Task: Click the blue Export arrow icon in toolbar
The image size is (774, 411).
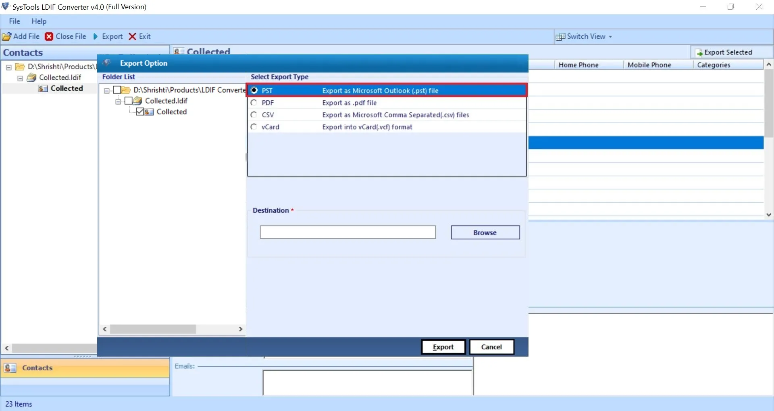Action: (x=96, y=37)
